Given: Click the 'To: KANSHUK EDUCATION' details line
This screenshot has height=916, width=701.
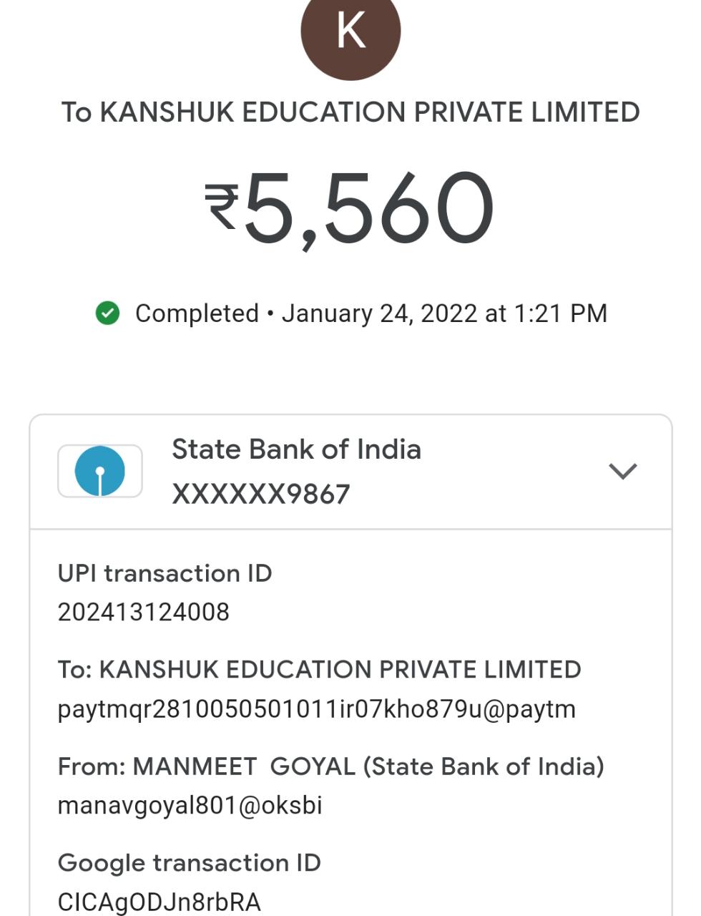Looking at the screenshot, I should (319, 670).
